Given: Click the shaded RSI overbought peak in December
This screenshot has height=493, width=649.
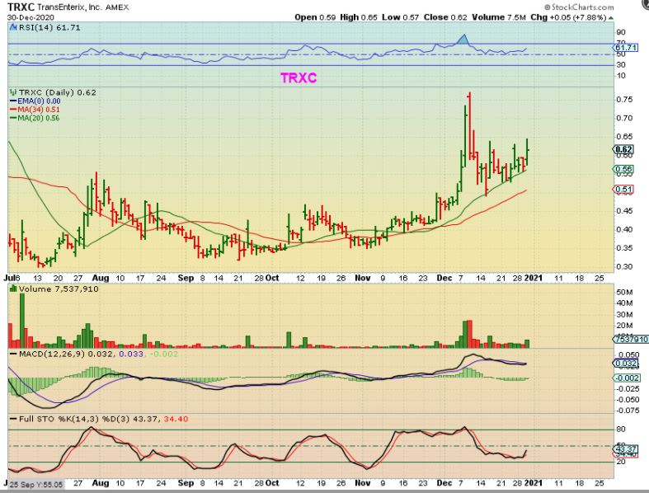Looking at the screenshot, I should click(463, 40).
